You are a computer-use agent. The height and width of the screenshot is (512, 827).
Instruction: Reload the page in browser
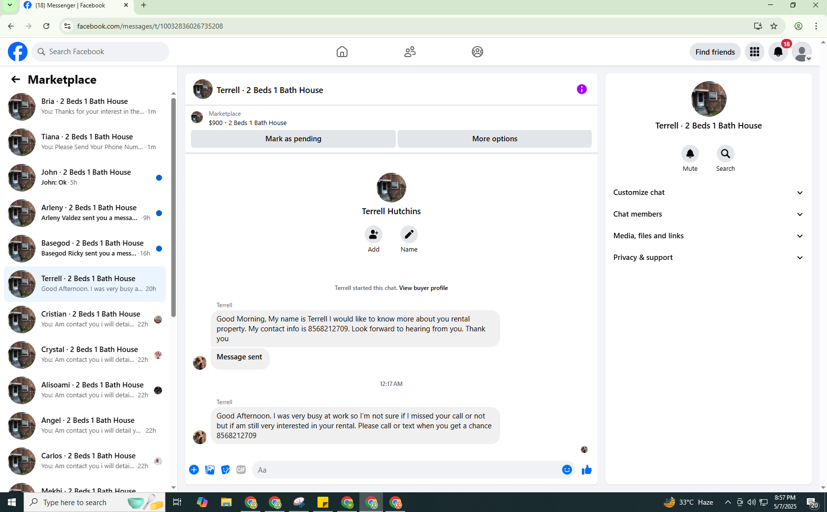46,26
